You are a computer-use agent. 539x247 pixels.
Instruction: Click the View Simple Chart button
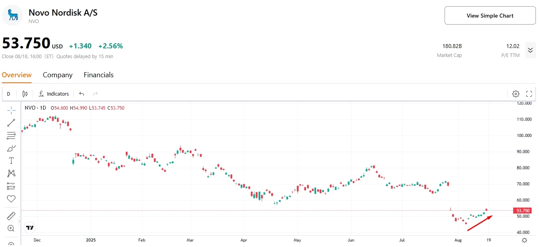coord(490,16)
